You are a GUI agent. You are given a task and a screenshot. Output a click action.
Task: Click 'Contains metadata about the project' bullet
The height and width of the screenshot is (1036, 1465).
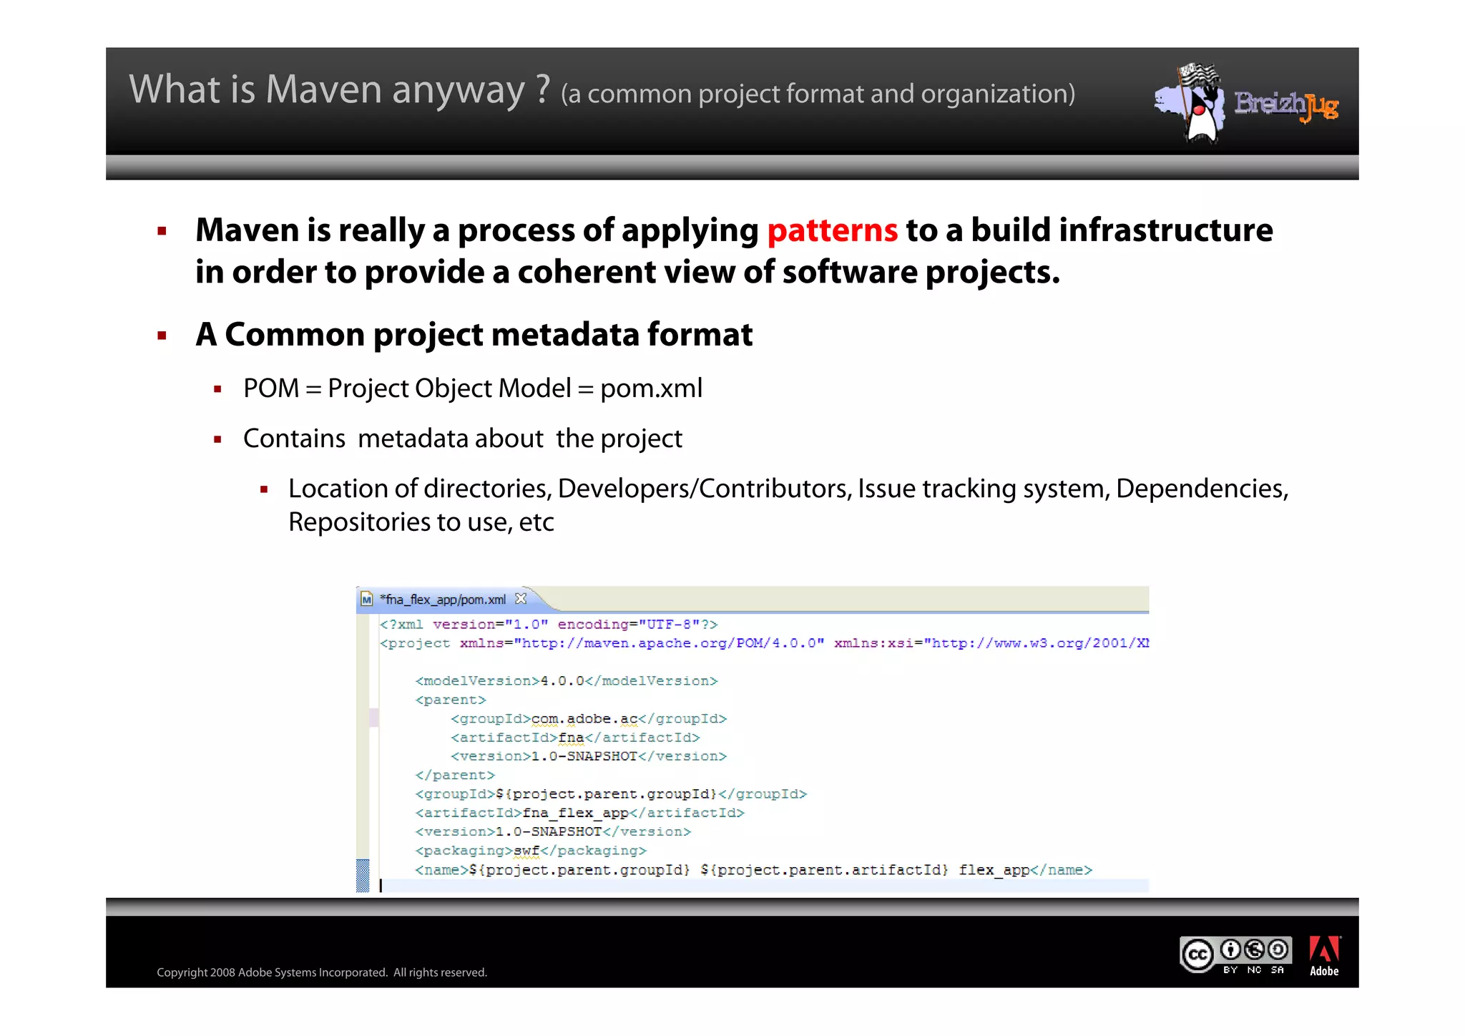(x=463, y=439)
